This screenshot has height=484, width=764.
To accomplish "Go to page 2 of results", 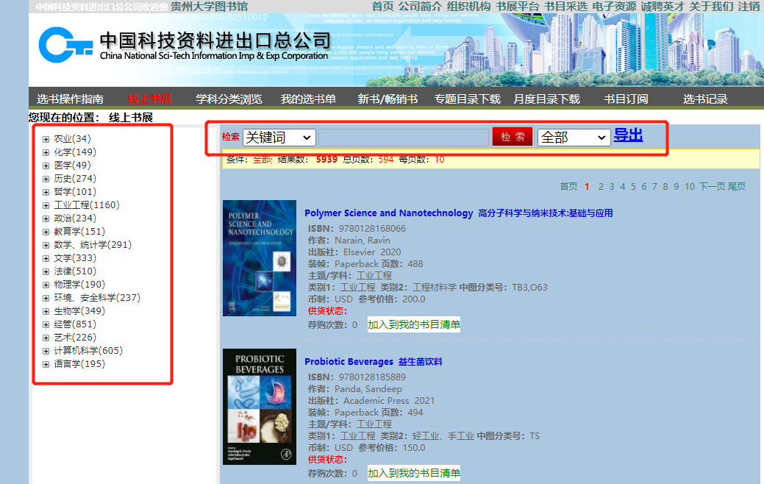I will 601,187.
